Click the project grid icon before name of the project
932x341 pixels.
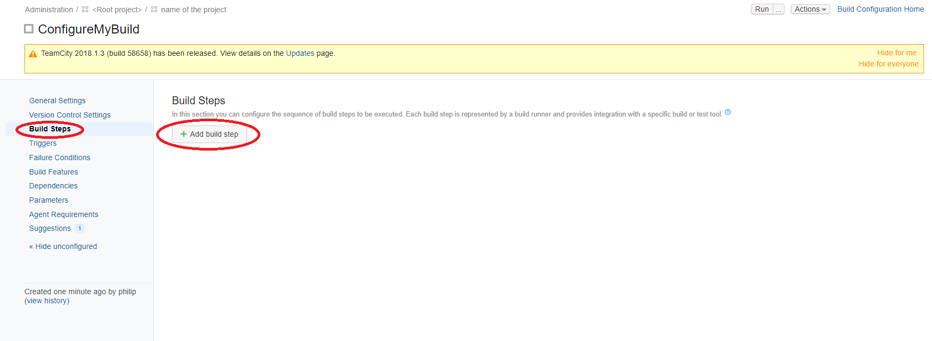[x=154, y=10]
